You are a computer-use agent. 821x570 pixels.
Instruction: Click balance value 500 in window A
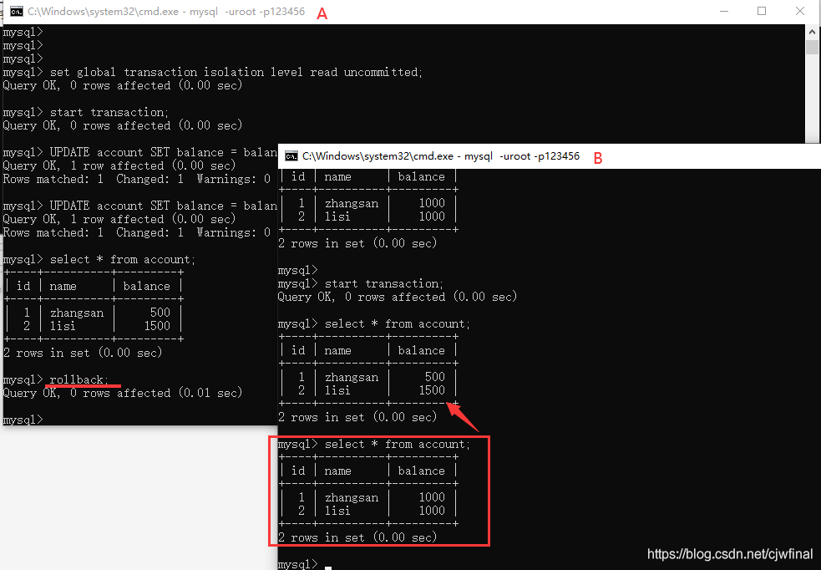point(160,313)
